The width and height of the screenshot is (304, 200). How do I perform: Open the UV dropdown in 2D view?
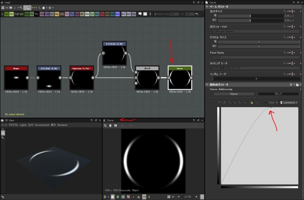point(132,126)
